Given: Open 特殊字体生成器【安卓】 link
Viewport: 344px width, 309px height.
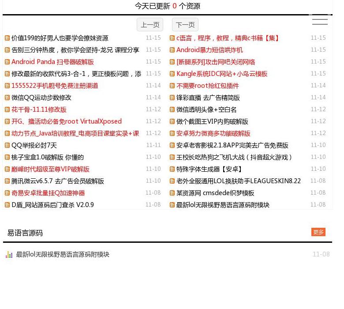Looking at the screenshot, I should coord(209,169).
